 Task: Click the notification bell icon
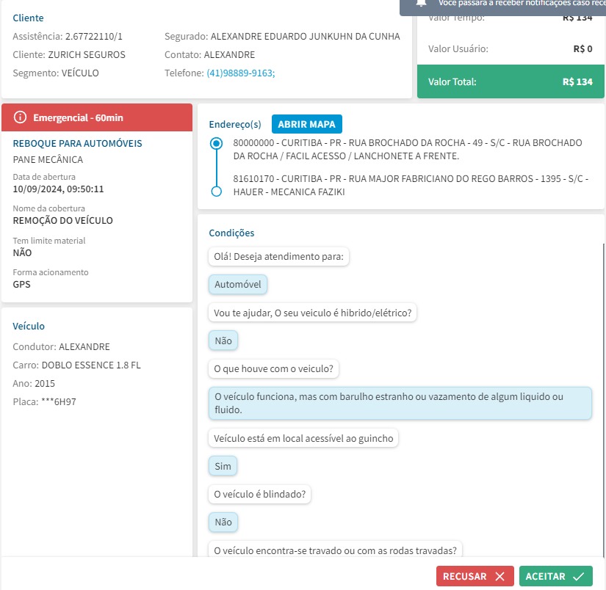(x=422, y=3)
